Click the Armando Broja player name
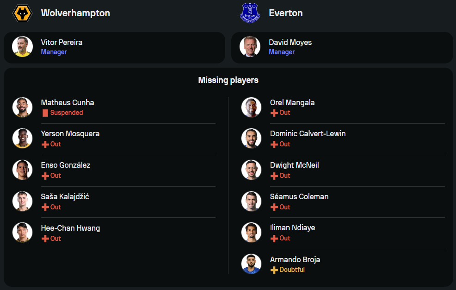 295,259
